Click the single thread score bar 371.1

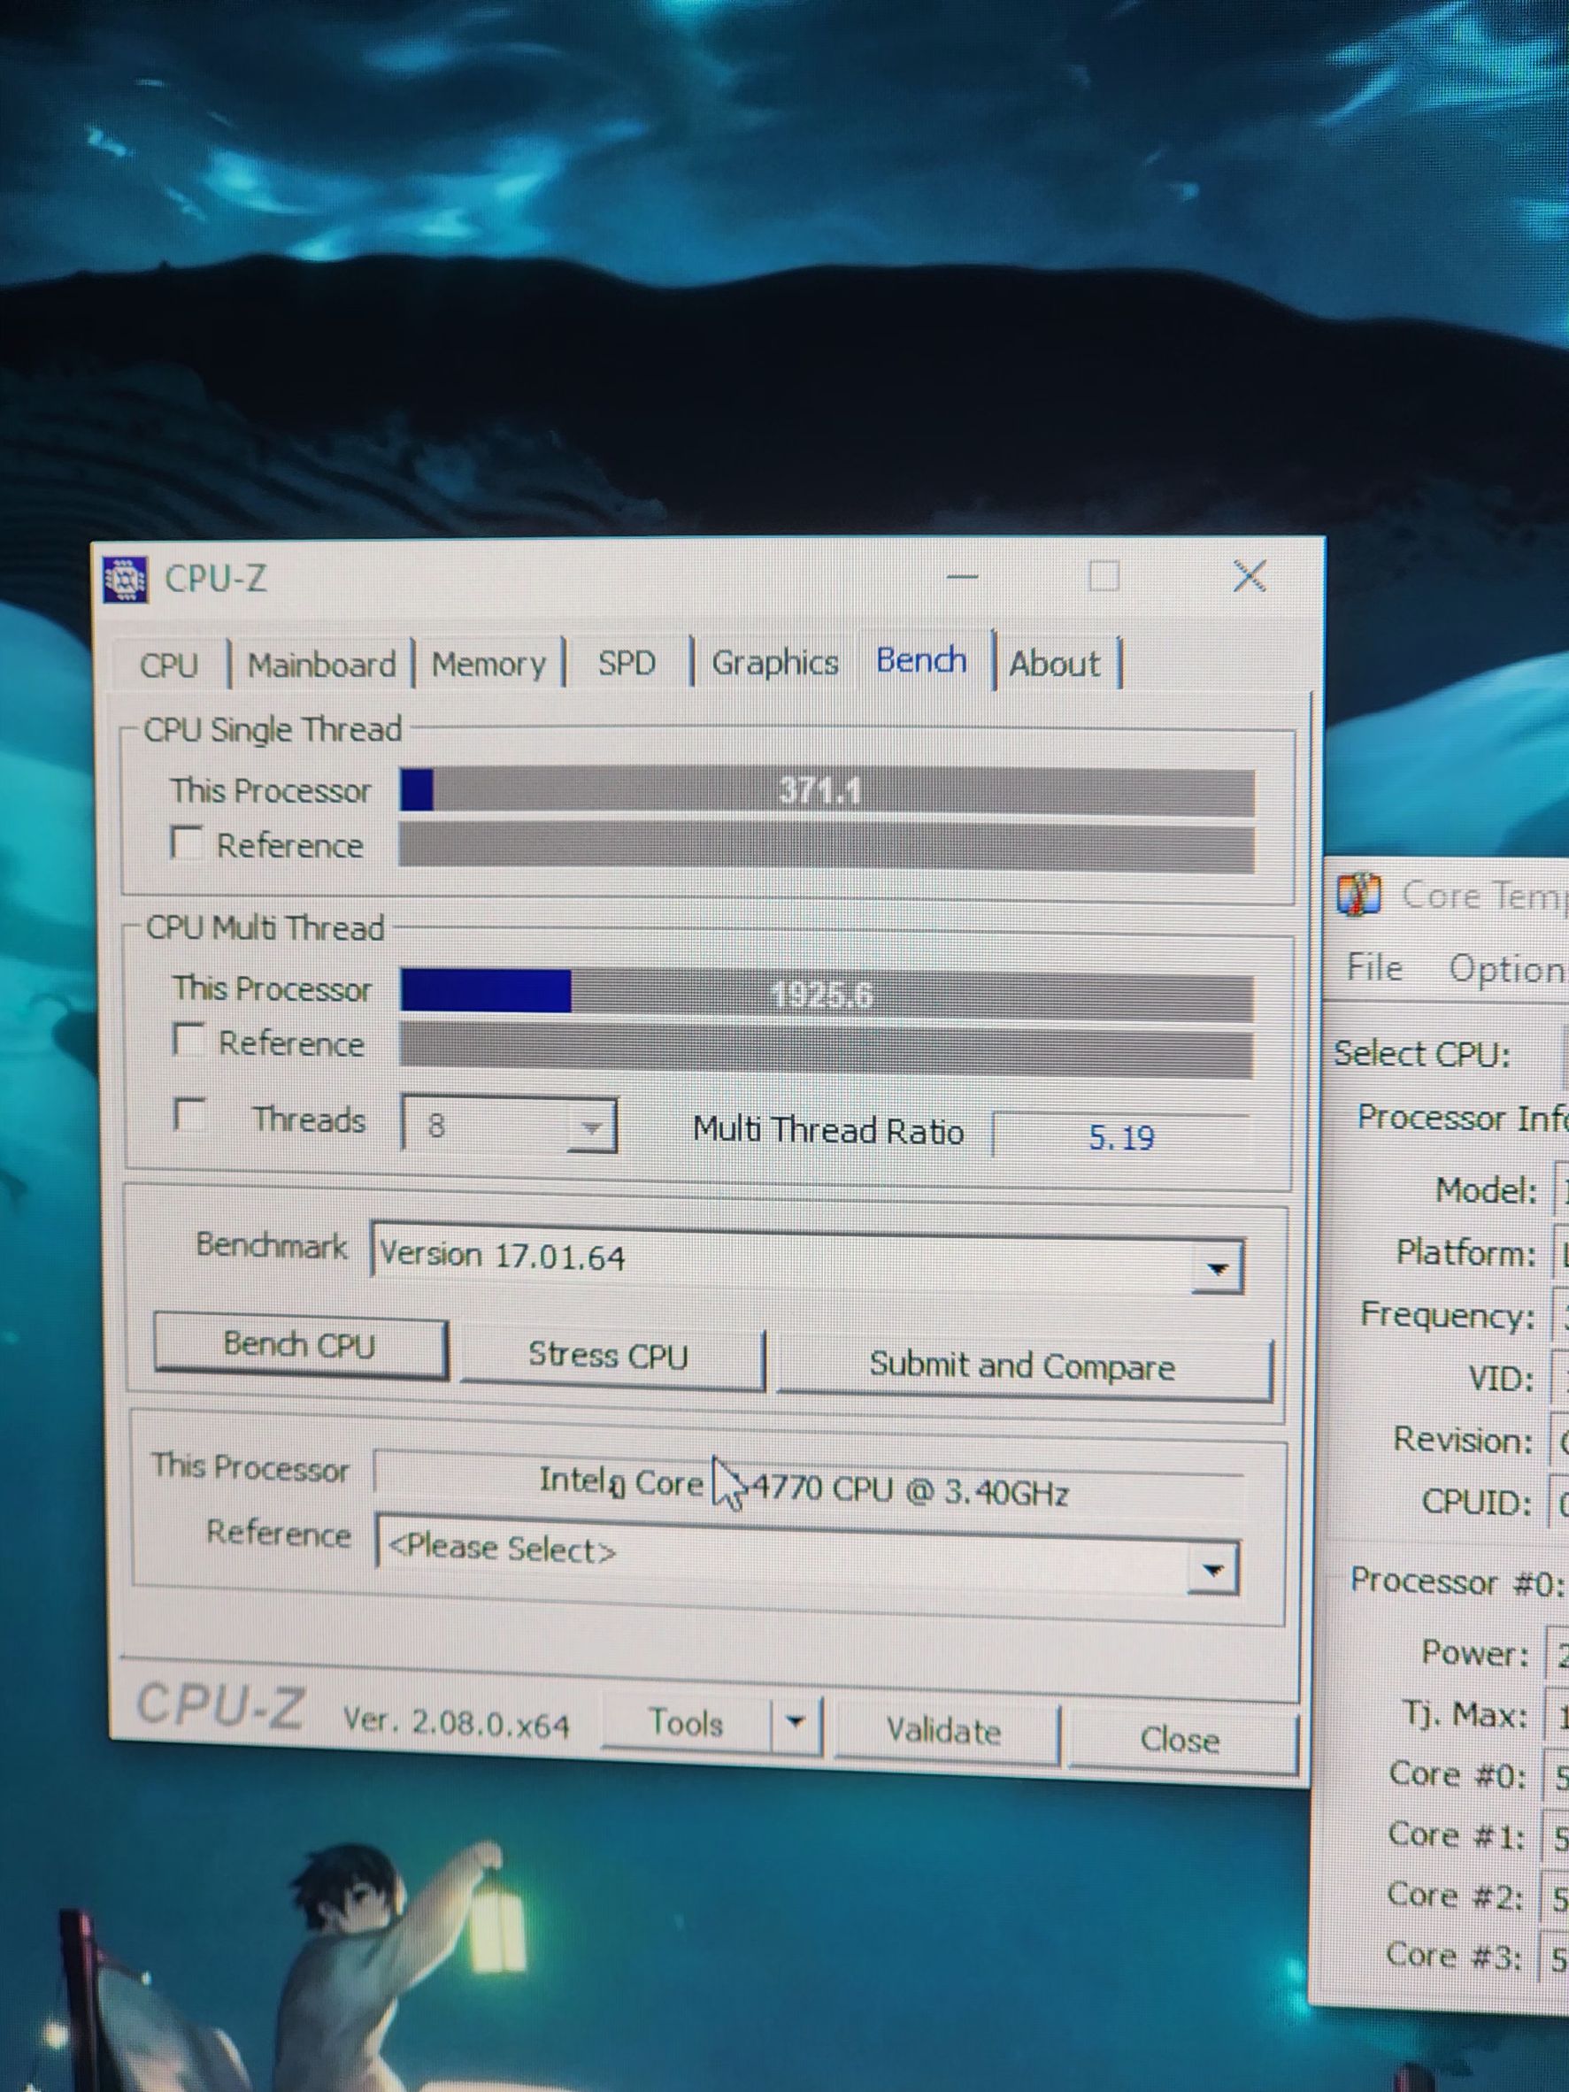pyautogui.click(x=827, y=792)
